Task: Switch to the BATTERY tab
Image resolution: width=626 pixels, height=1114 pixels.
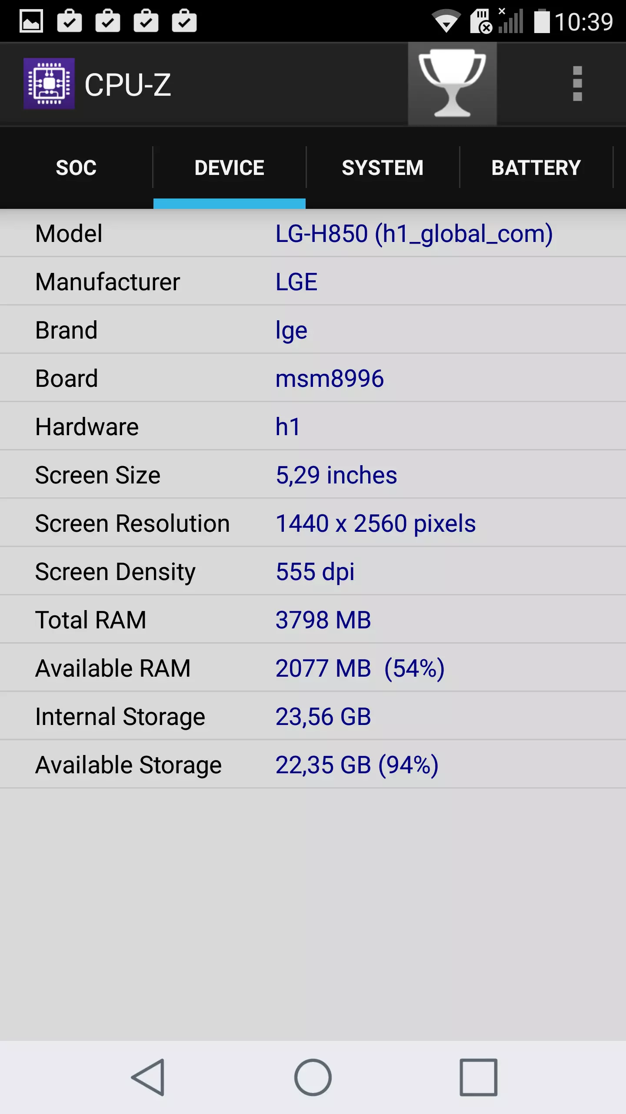Action: (x=536, y=168)
